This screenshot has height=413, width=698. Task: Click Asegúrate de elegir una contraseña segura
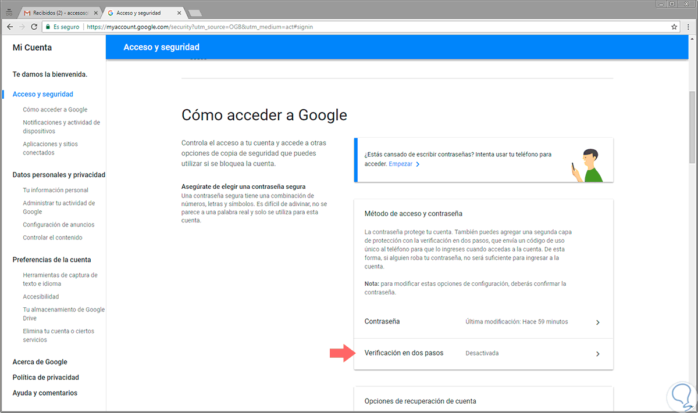pyautogui.click(x=244, y=186)
